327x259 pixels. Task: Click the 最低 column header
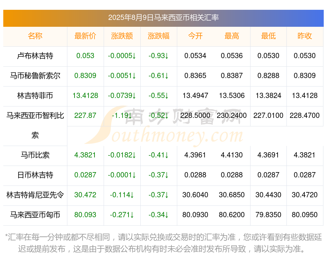(x=268, y=36)
